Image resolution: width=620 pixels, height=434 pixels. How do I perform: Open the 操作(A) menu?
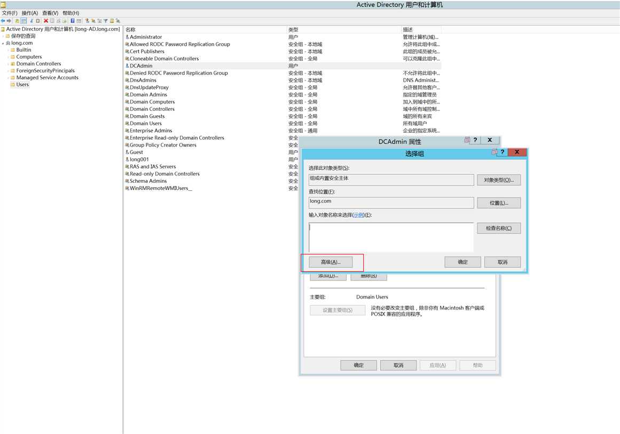coord(30,13)
